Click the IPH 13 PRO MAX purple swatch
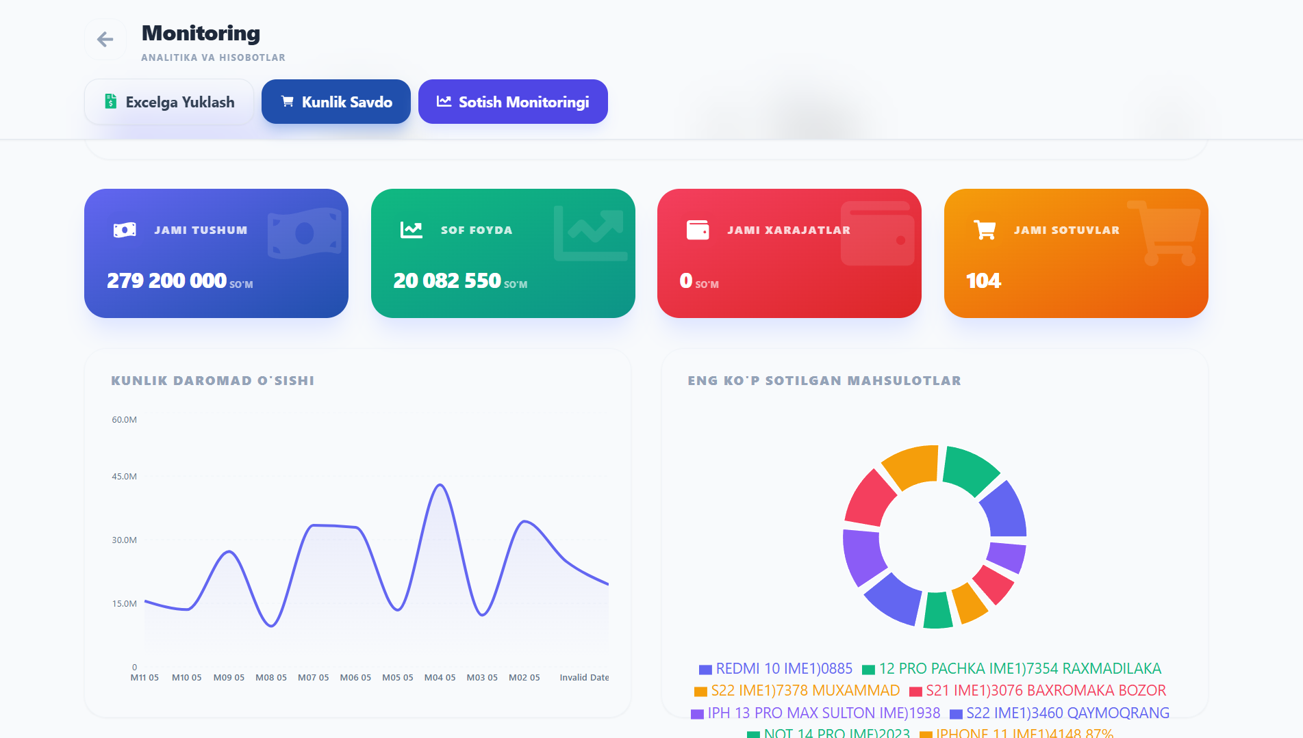 point(697,714)
